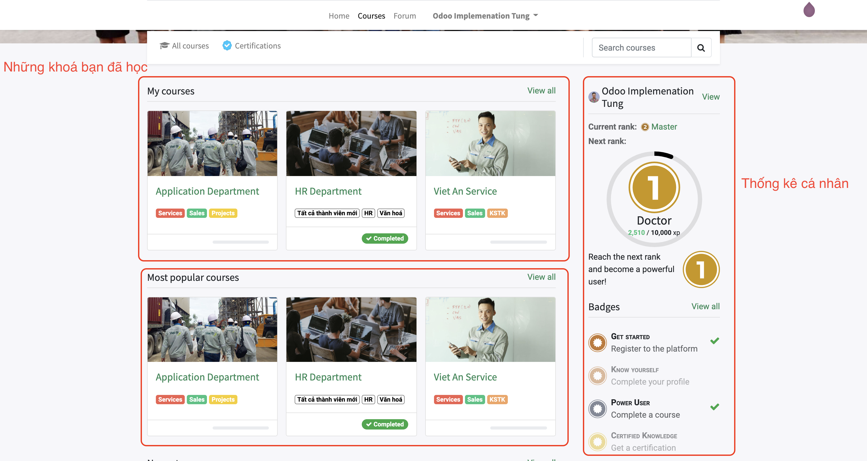Screen dimensions: 867x461
Task: Click the large Doctor rank medal
Action: (x=654, y=187)
